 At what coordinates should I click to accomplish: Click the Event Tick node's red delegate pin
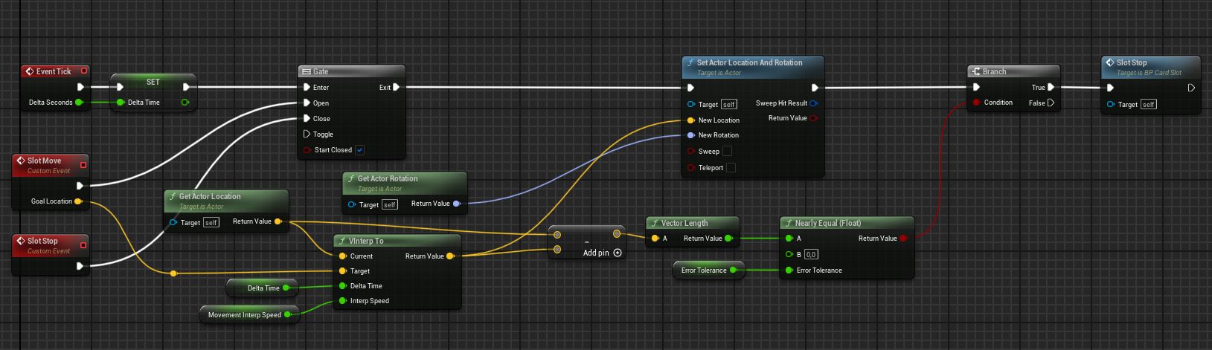[84, 71]
